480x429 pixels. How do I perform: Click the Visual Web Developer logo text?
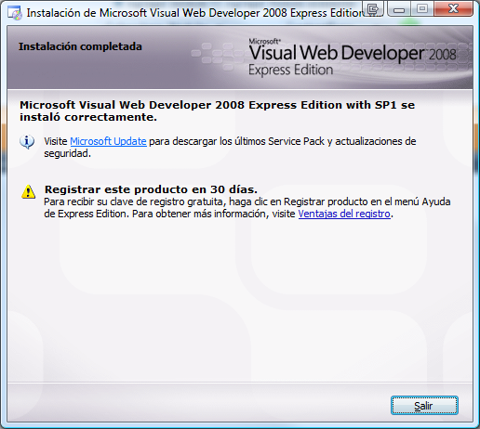point(337,53)
